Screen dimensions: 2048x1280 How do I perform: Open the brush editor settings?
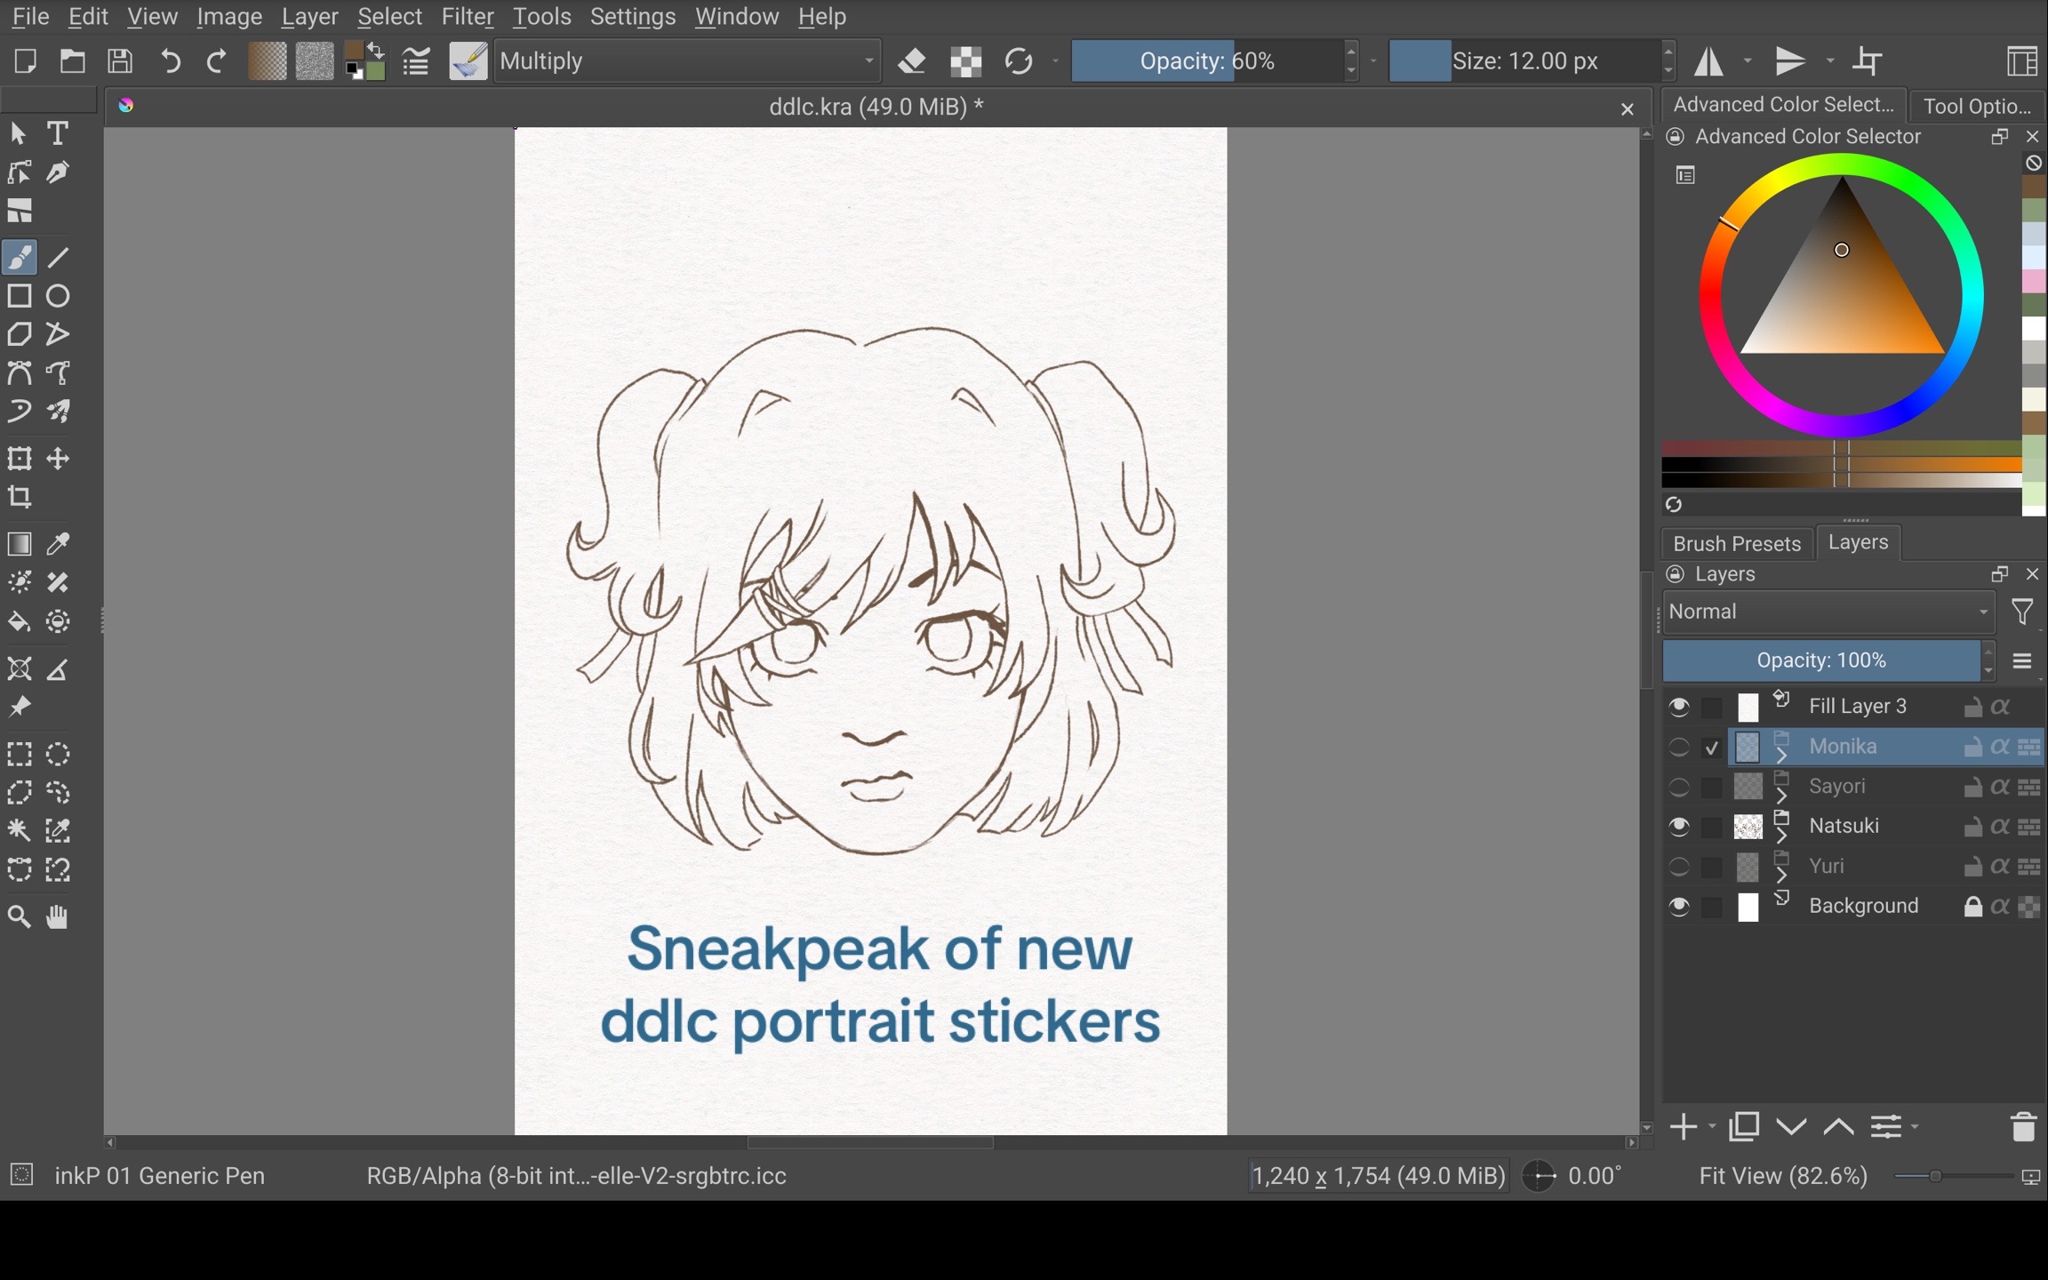tap(415, 61)
